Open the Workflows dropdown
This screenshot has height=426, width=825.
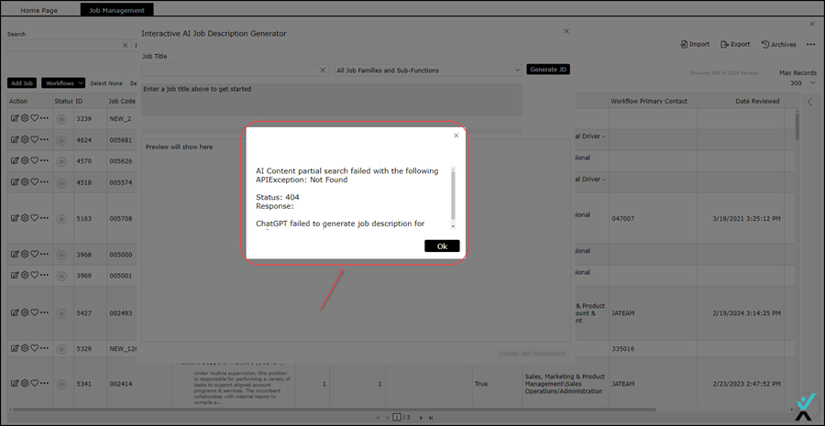[x=63, y=83]
